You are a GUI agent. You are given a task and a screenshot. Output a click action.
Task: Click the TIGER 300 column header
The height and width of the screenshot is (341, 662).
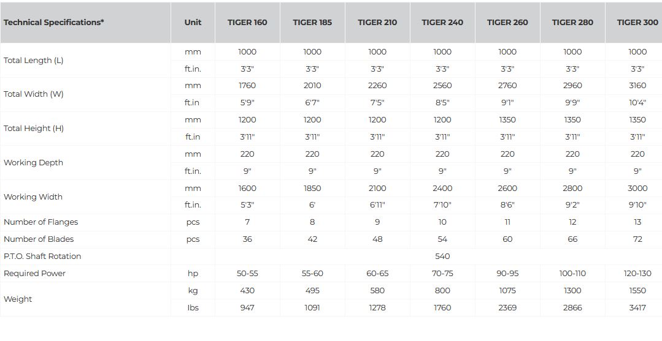(637, 23)
